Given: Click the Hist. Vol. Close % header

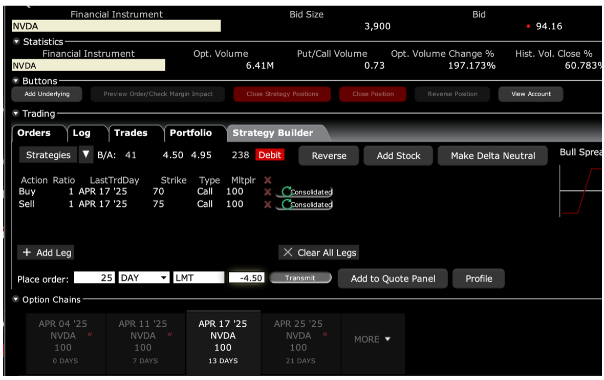Looking at the screenshot, I should [x=554, y=54].
